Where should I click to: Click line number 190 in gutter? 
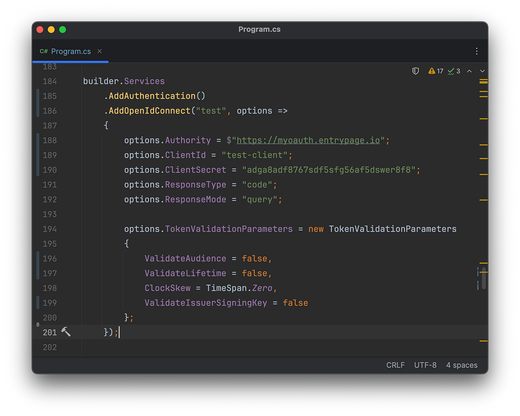click(x=50, y=170)
